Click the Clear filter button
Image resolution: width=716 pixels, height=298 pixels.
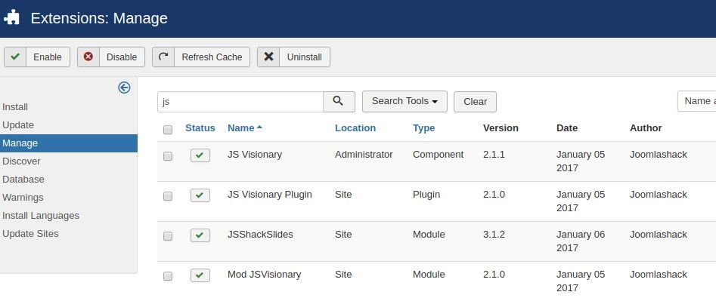475,102
